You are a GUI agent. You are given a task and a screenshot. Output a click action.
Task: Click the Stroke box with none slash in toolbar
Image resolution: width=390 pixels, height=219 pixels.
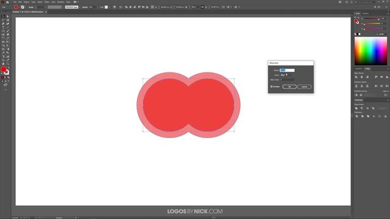(x=7, y=72)
